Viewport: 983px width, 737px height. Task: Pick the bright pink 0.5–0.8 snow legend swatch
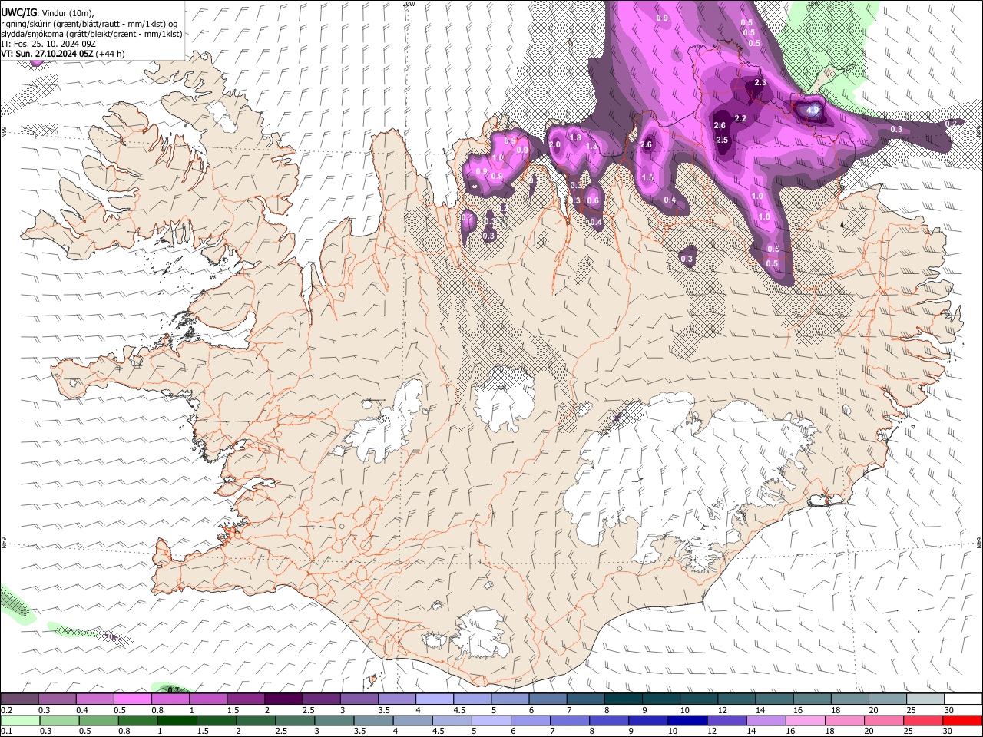[132, 699]
